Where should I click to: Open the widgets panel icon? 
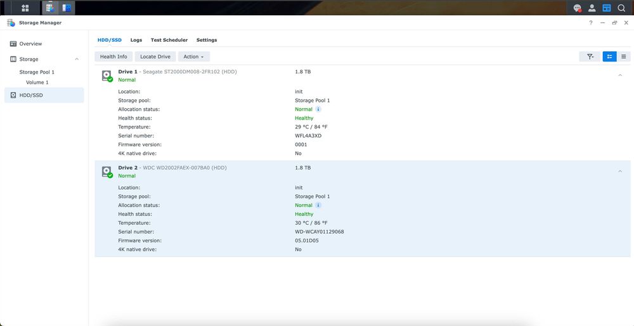pyautogui.click(x=607, y=8)
